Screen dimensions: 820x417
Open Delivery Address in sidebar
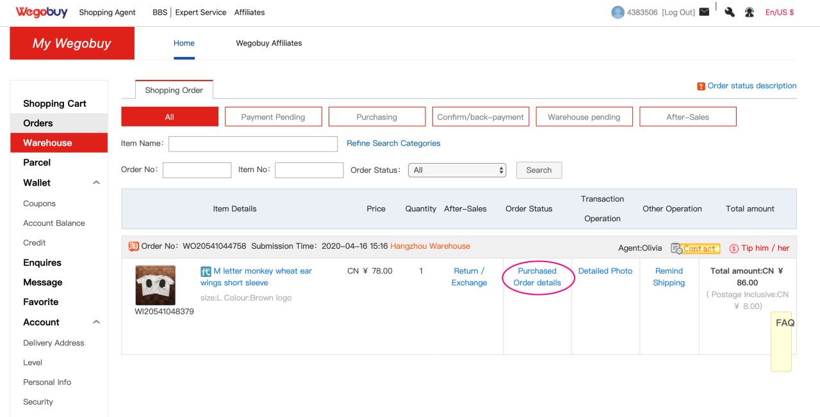pyautogui.click(x=54, y=343)
